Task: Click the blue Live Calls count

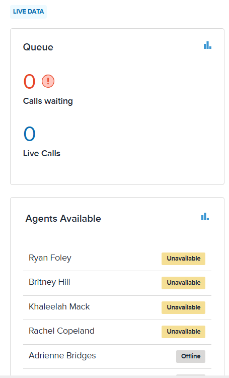Action: pyautogui.click(x=29, y=134)
